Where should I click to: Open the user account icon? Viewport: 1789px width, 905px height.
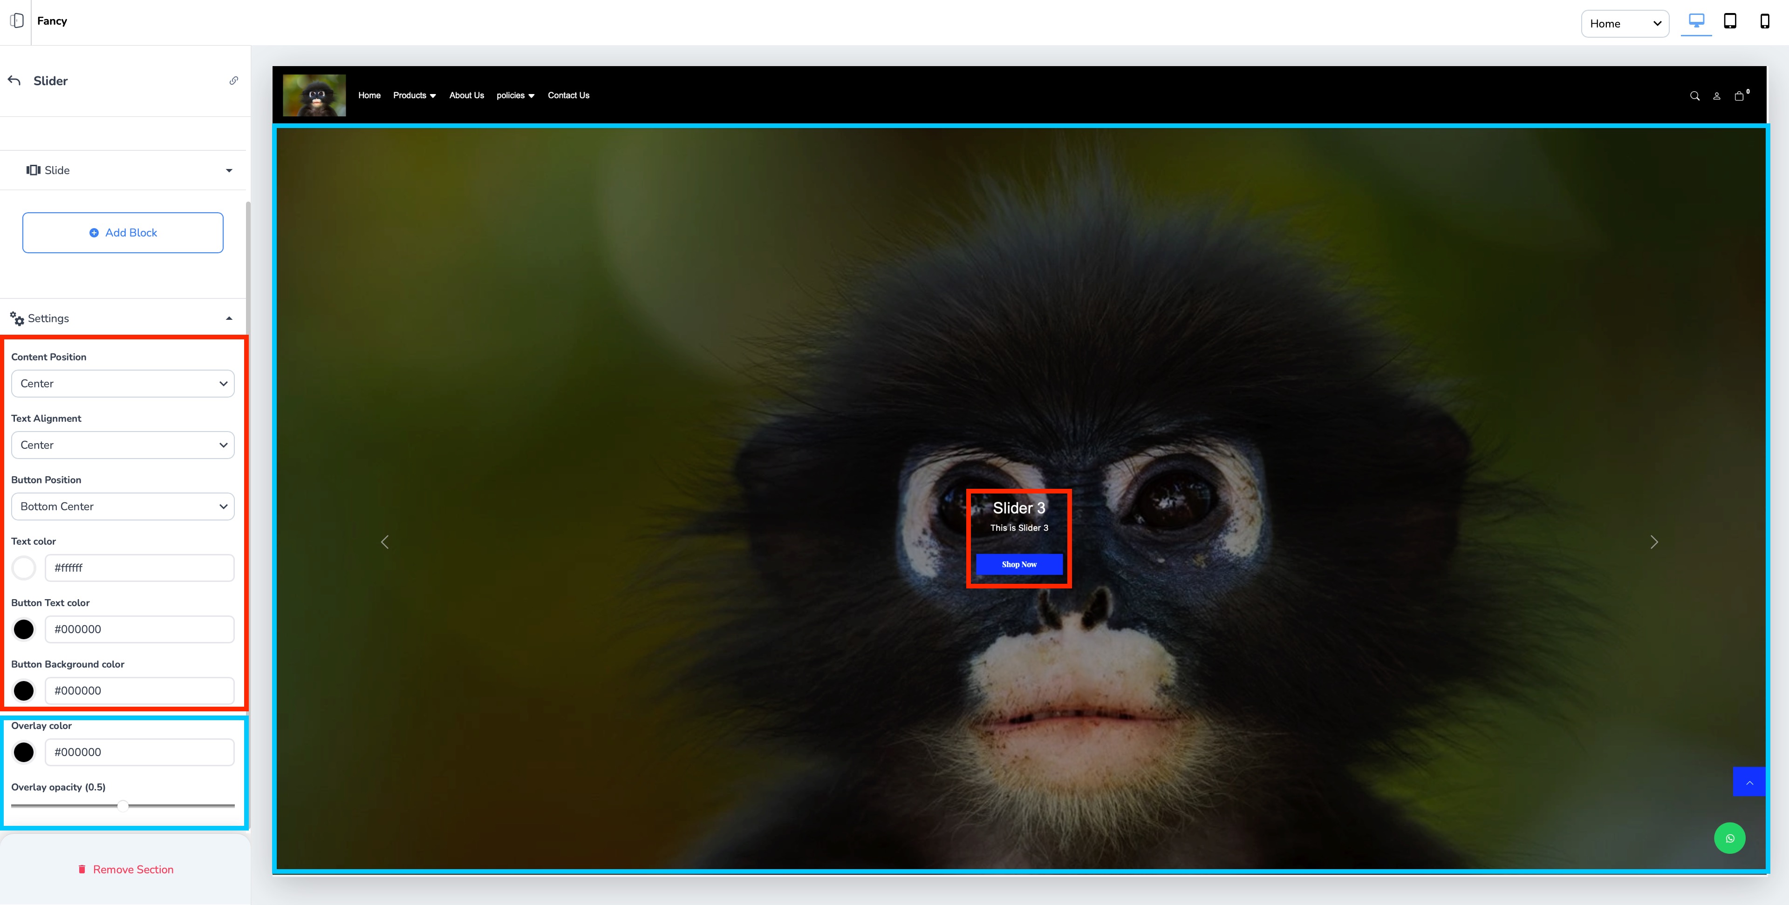pos(1717,96)
